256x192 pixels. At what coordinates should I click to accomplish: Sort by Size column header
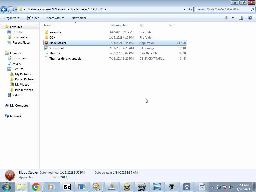(x=178, y=25)
